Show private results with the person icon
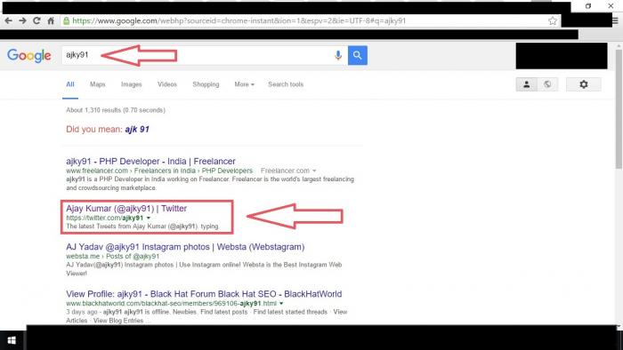623x350 pixels. tap(527, 84)
